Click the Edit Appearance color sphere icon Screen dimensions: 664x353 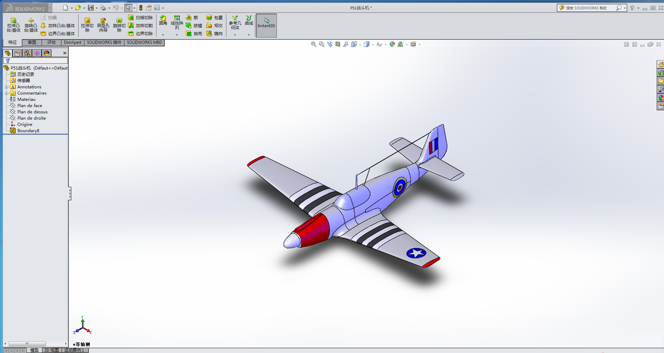[x=392, y=44]
